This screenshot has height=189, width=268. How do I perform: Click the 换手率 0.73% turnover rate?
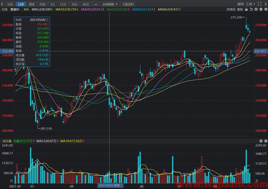(x=44, y=64)
